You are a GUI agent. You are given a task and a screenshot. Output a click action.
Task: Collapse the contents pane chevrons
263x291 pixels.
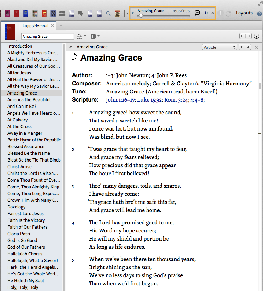pos(70,47)
